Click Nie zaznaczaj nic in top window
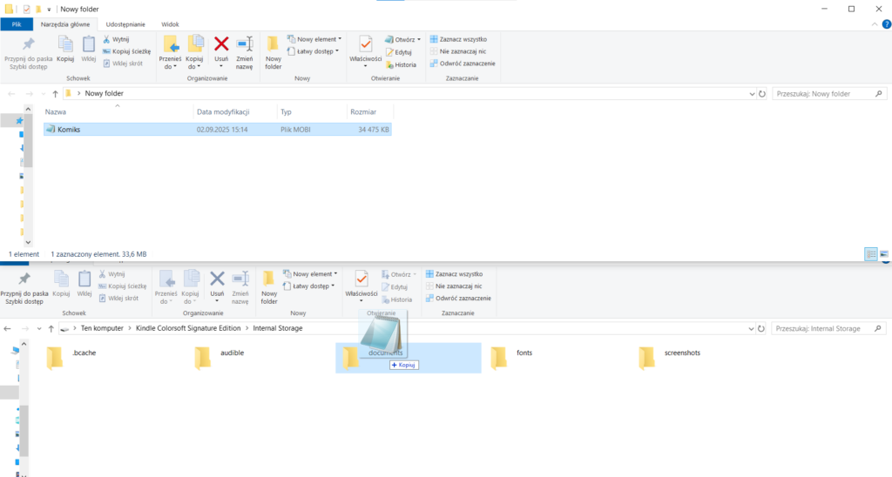The image size is (892, 477). 458,51
